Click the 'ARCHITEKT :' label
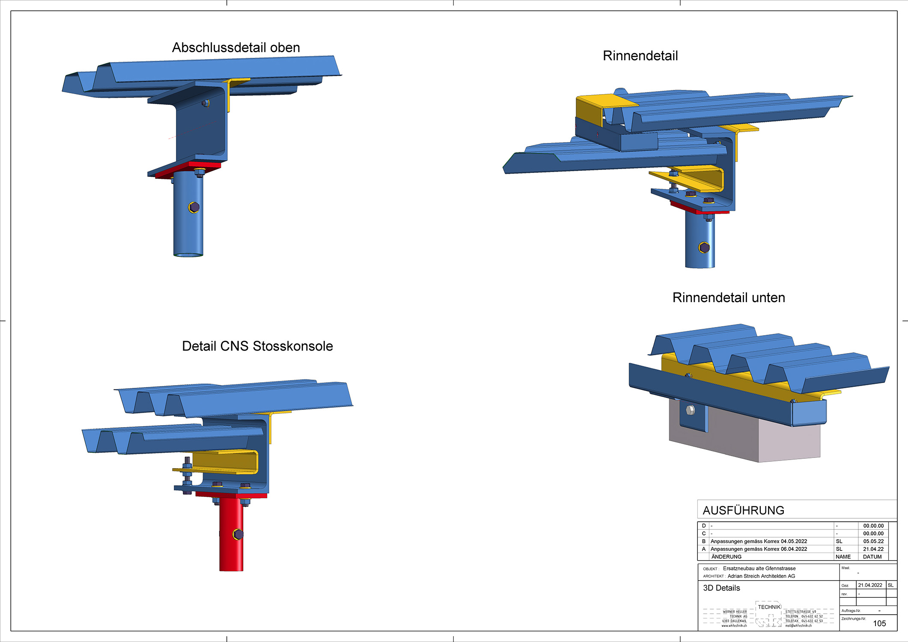 pos(714,576)
